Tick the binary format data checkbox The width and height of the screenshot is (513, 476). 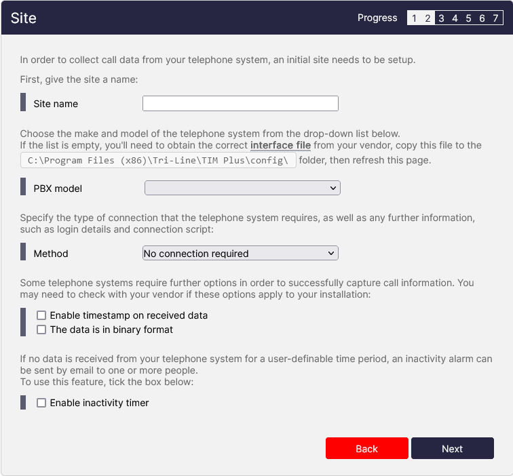pyautogui.click(x=41, y=330)
